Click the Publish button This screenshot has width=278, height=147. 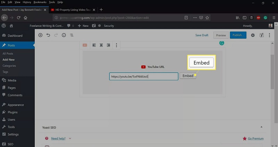(238, 35)
